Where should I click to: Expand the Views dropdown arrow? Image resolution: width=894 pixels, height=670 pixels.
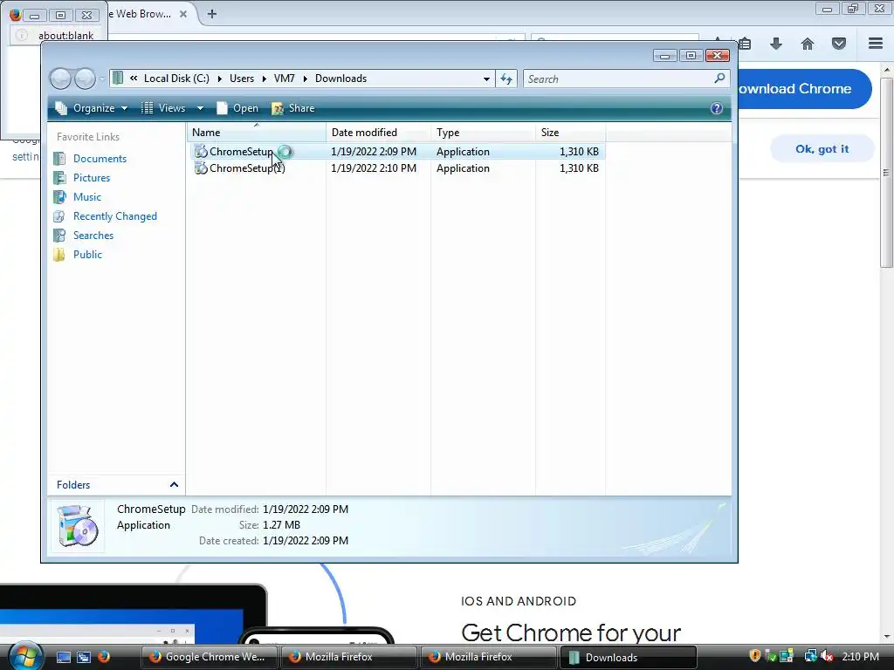point(200,108)
